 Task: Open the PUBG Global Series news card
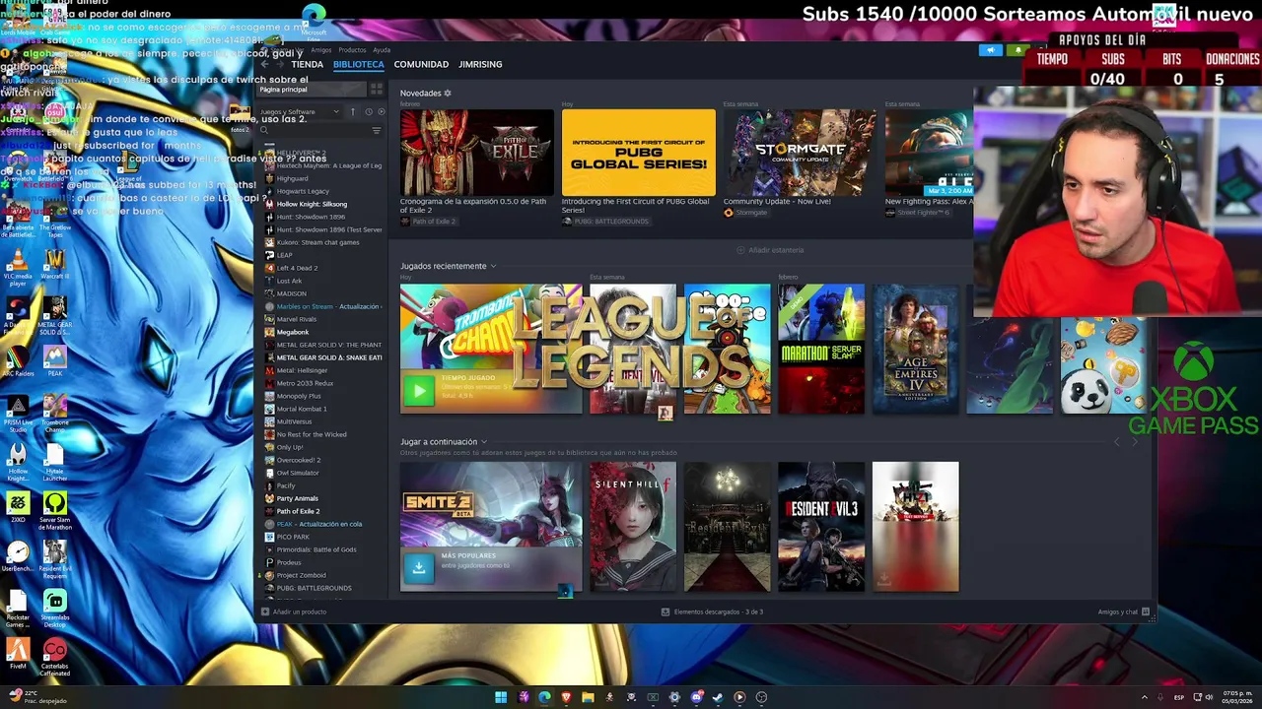tap(639, 153)
